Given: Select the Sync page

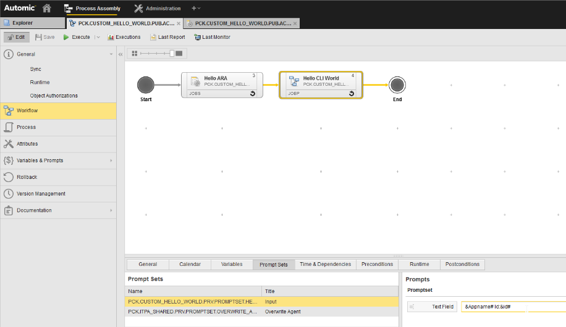Looking at the screenshot, I should coord(35,69).
